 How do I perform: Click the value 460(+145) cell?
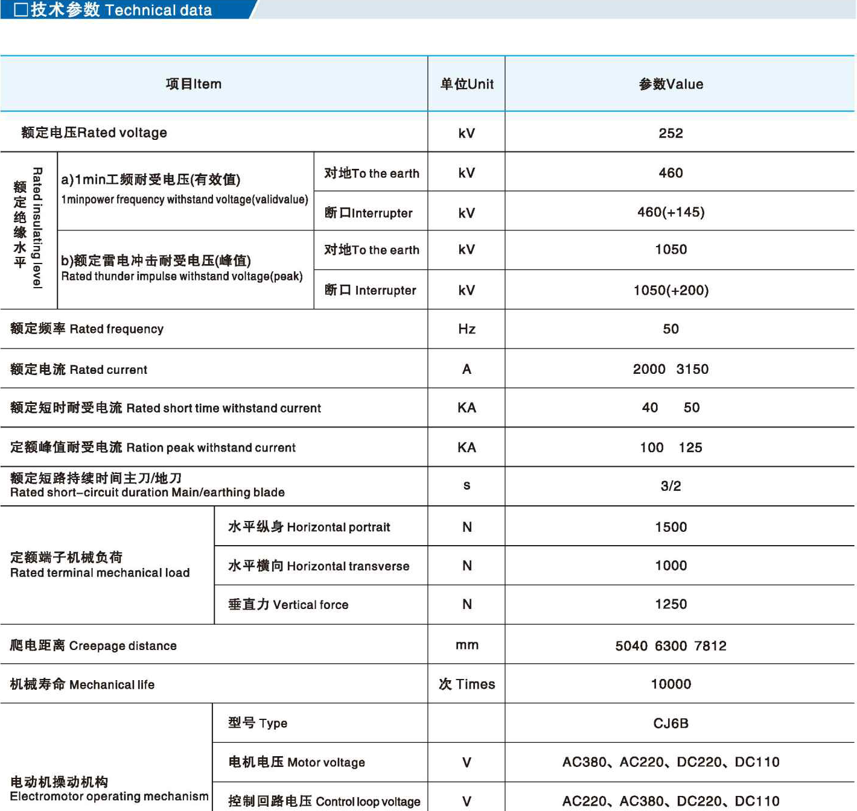(x=671, y=212)
